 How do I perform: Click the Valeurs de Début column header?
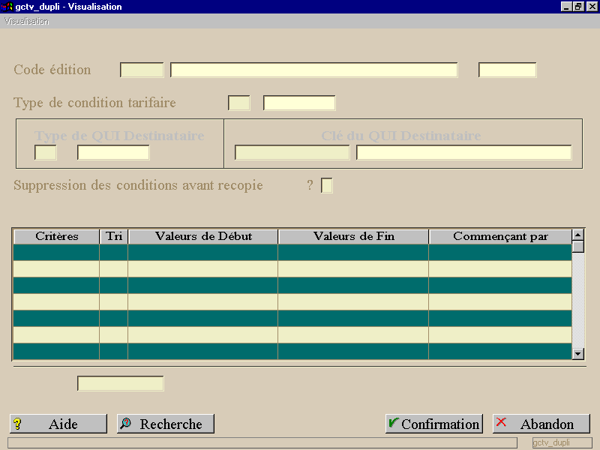[203, 236]
